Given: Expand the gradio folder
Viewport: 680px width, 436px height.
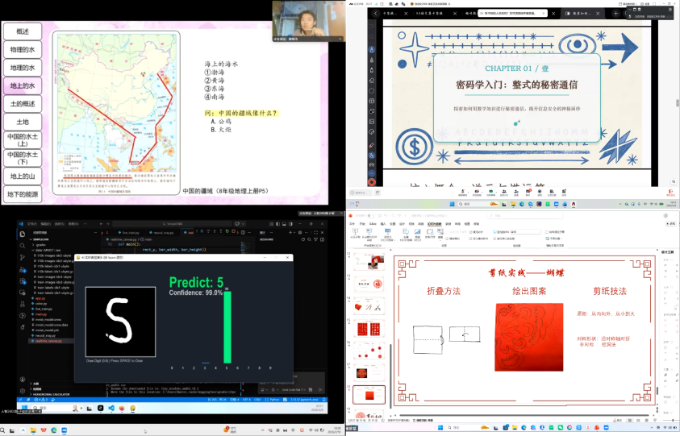Looking at the screenshot, I should point(40,245).
